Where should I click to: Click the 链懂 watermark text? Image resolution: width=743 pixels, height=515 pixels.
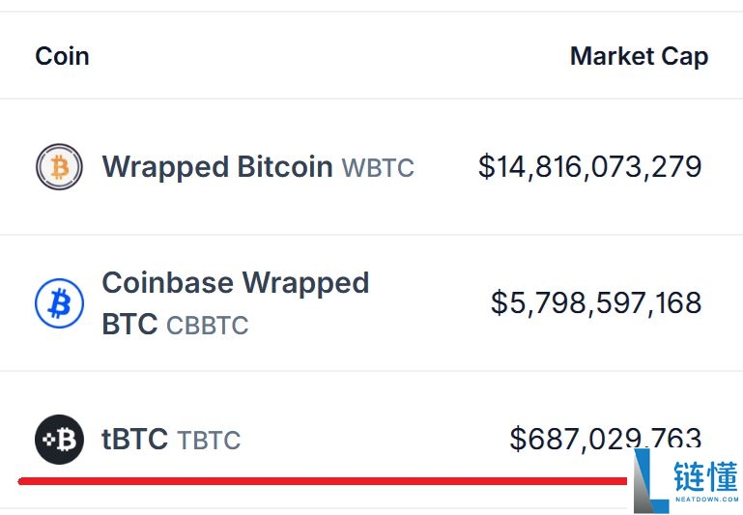pos(706,476)
